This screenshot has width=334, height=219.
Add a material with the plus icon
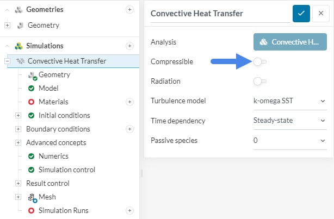click(129, 102)
